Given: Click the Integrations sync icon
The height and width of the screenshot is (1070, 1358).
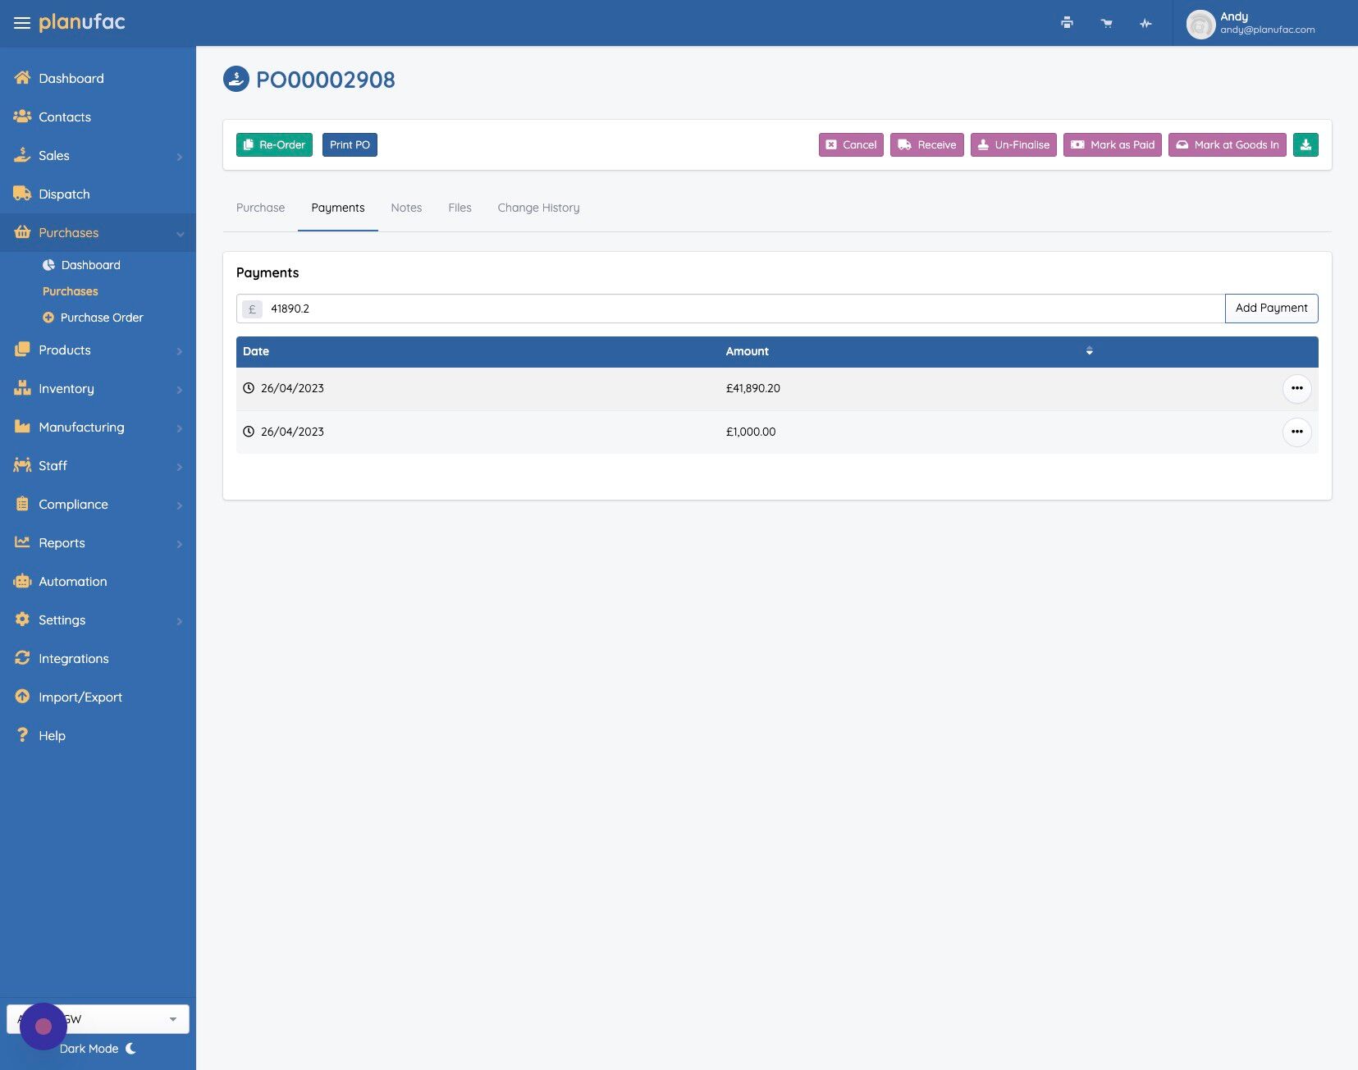Looking at the screenshot, I should point(22,658).
